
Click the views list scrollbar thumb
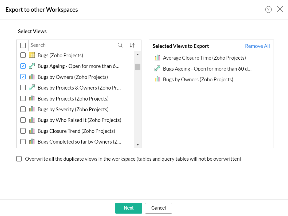[x=137, y=67]
